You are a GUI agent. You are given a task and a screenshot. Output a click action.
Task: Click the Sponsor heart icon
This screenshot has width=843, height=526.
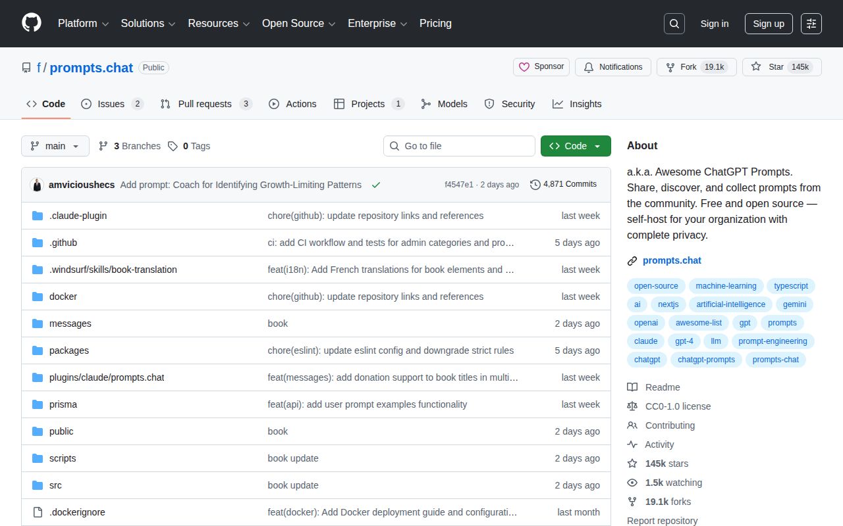[x=524, y=66]
